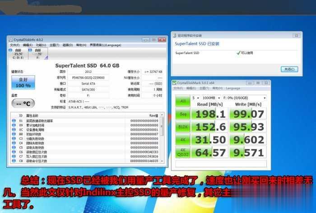316x213 pixels.
Task: Click blue status icon for attribute 09
Action: pos(14,125)
